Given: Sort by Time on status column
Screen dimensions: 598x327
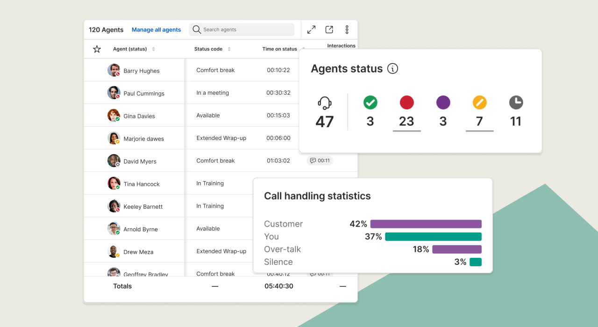Looking at the screenshot, I should [x=280, y=49].
